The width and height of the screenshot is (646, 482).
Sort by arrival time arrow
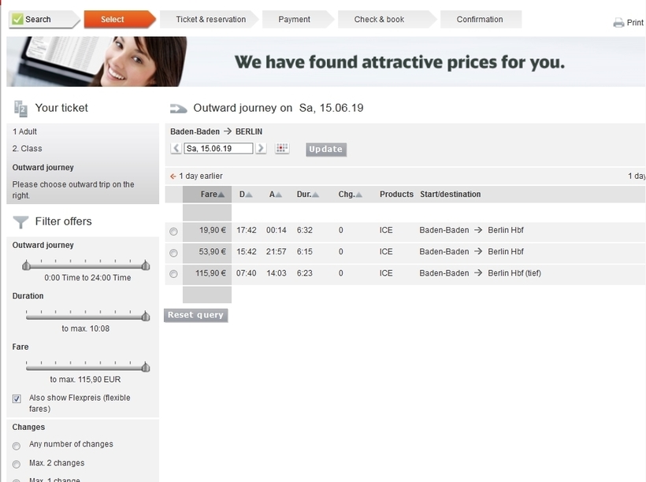280,195
